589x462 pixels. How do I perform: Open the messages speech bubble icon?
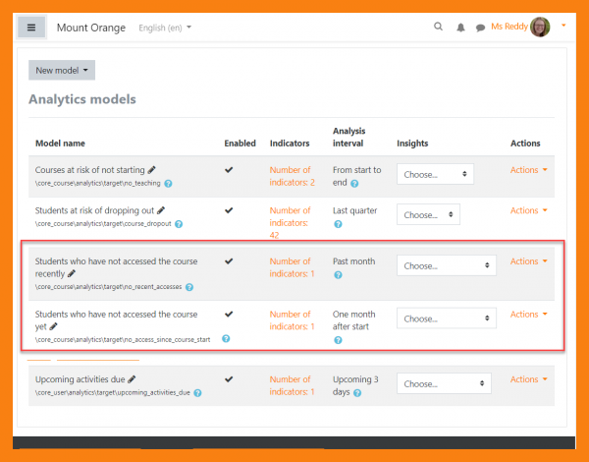point(480,28)
